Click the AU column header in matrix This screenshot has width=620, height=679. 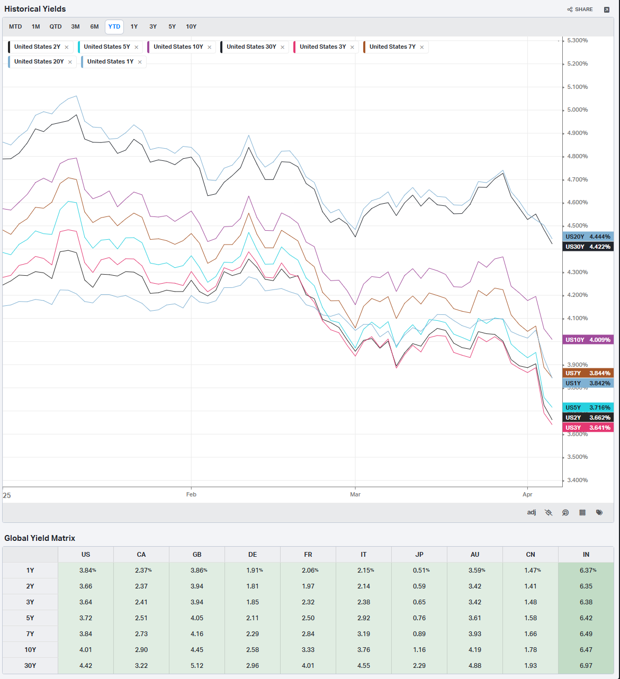pos(475,555)
